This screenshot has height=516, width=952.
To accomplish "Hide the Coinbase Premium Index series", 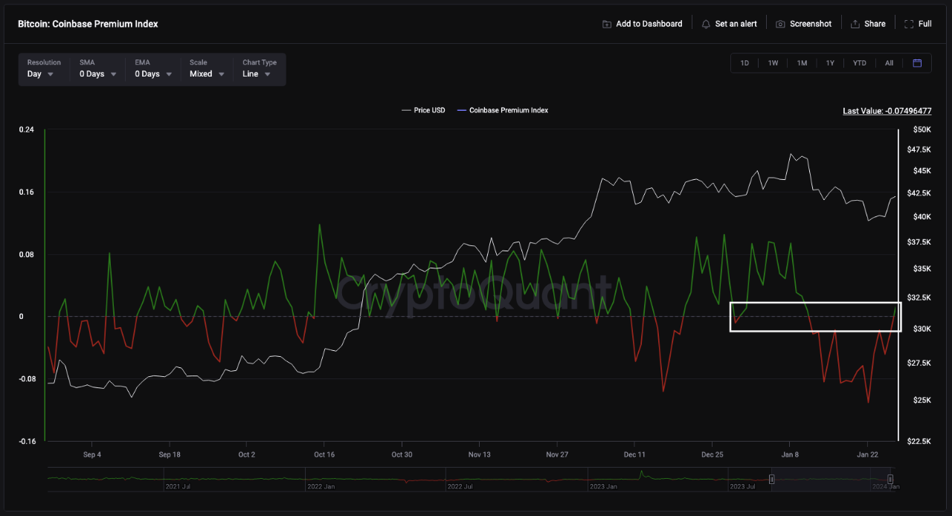I will pos(507,109).
